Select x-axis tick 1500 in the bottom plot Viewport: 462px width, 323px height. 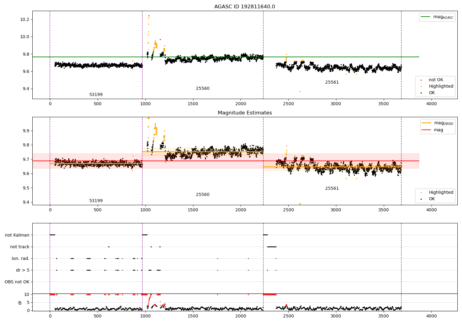[193, 316]
